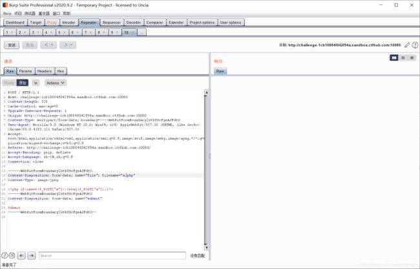
Task: Add new Repeater tab with ... button
Action: click(x=142, y=32)
